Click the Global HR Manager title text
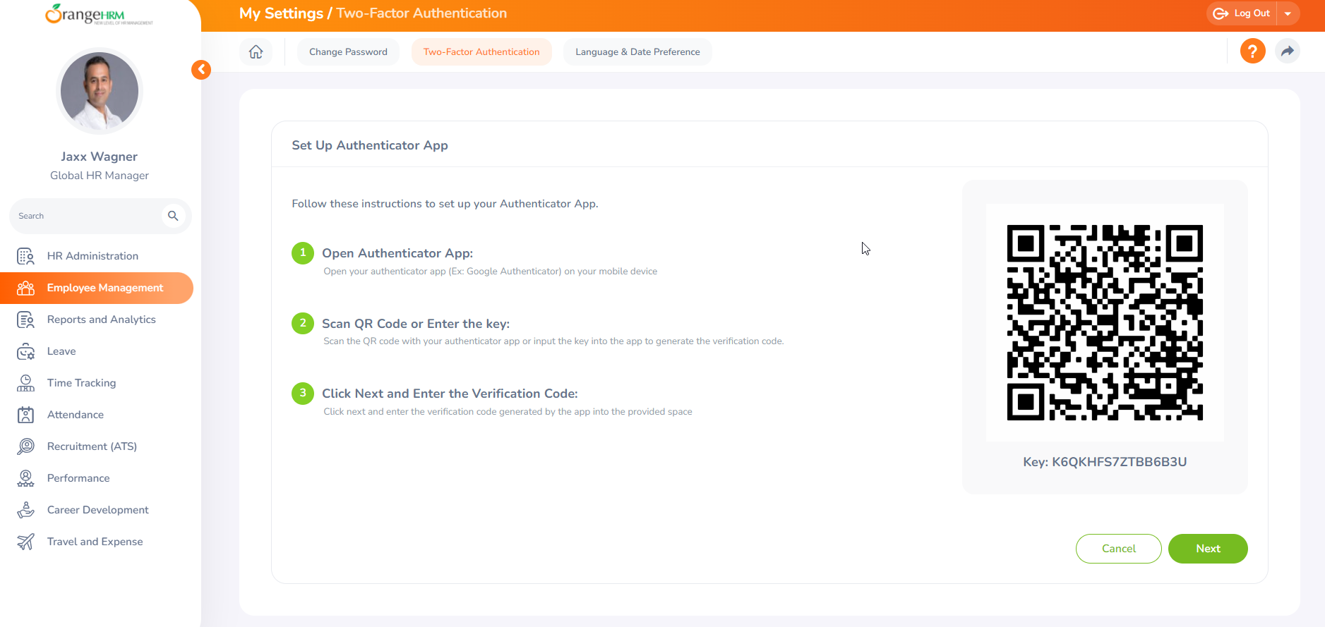The image size is (1325, 627). pos(100,176)
